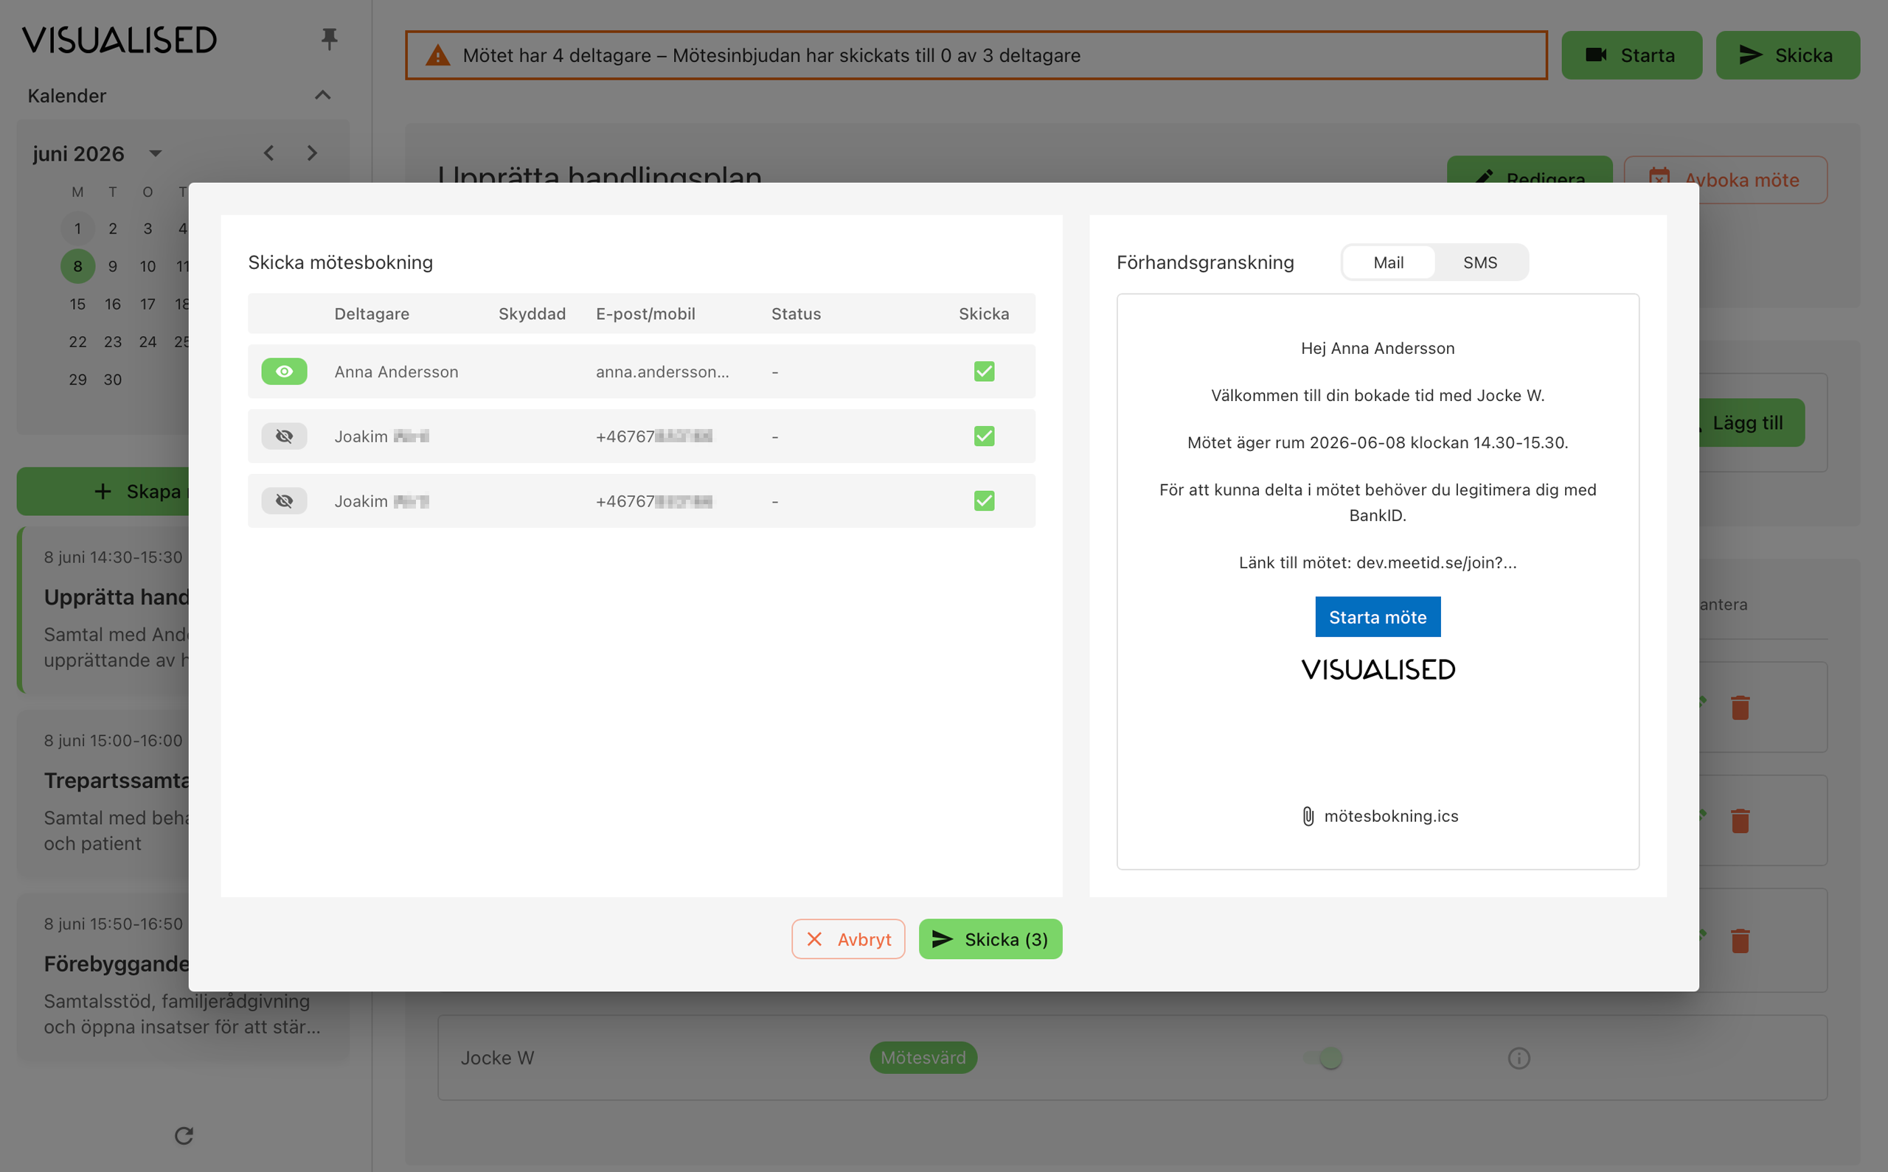Image resolution: width=1888 pixels, height=1172 pixels.
Task: Select June 8 in the calendar
Action: point(77,266)
